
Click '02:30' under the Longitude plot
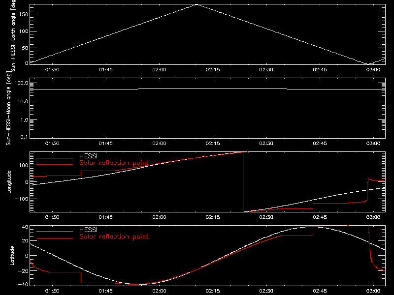tap(266, 217)
